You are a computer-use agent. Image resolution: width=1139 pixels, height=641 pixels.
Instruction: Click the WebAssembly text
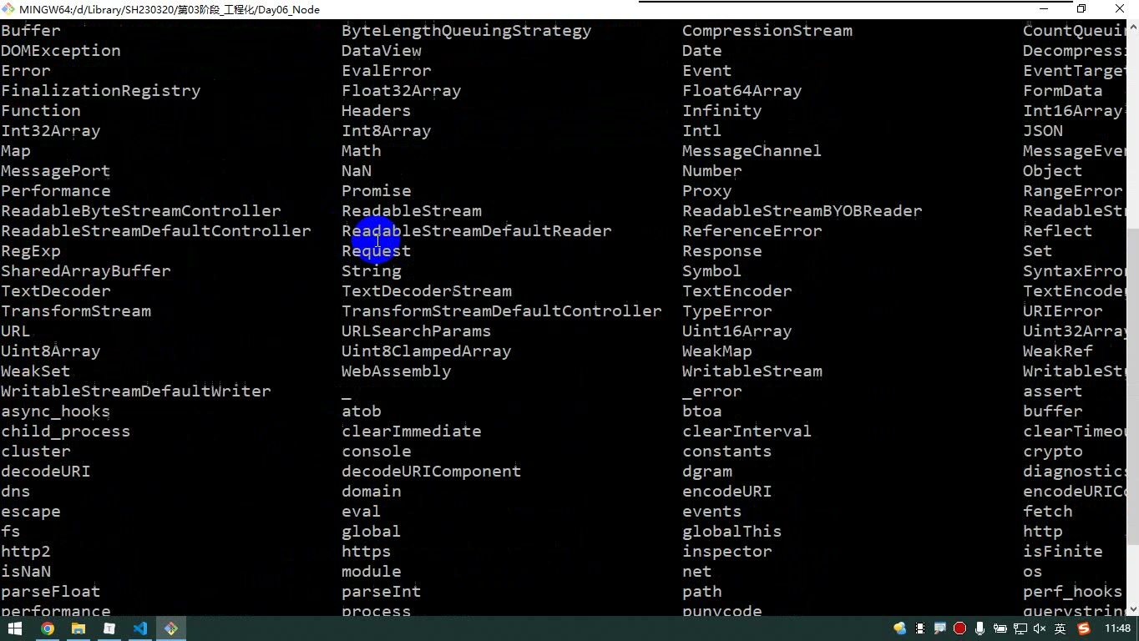(396, 371)
